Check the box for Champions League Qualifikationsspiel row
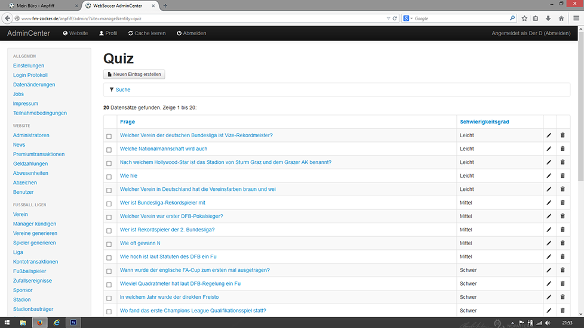Viewport: 584px width, 328px height. click(109, 311)
